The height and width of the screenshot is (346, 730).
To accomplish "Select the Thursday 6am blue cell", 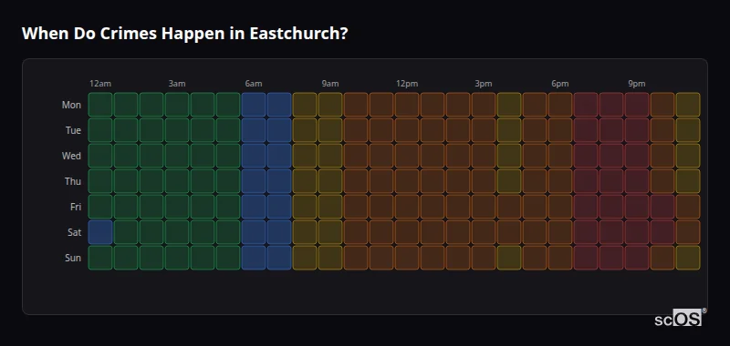I will pyautogui.click(x=254, y=181).
